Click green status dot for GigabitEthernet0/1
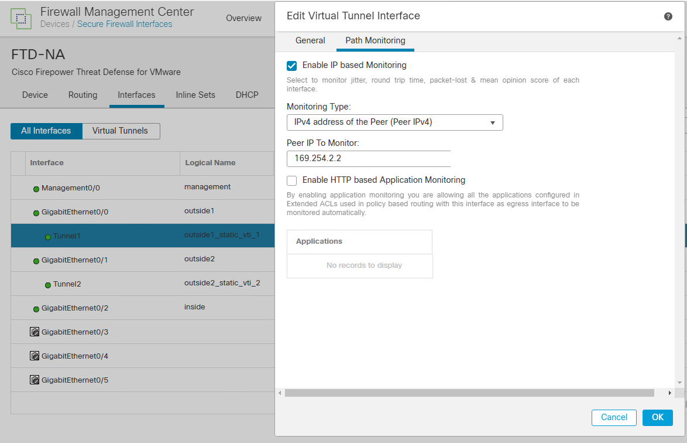687x443 pixels. (x=36, y=261)
